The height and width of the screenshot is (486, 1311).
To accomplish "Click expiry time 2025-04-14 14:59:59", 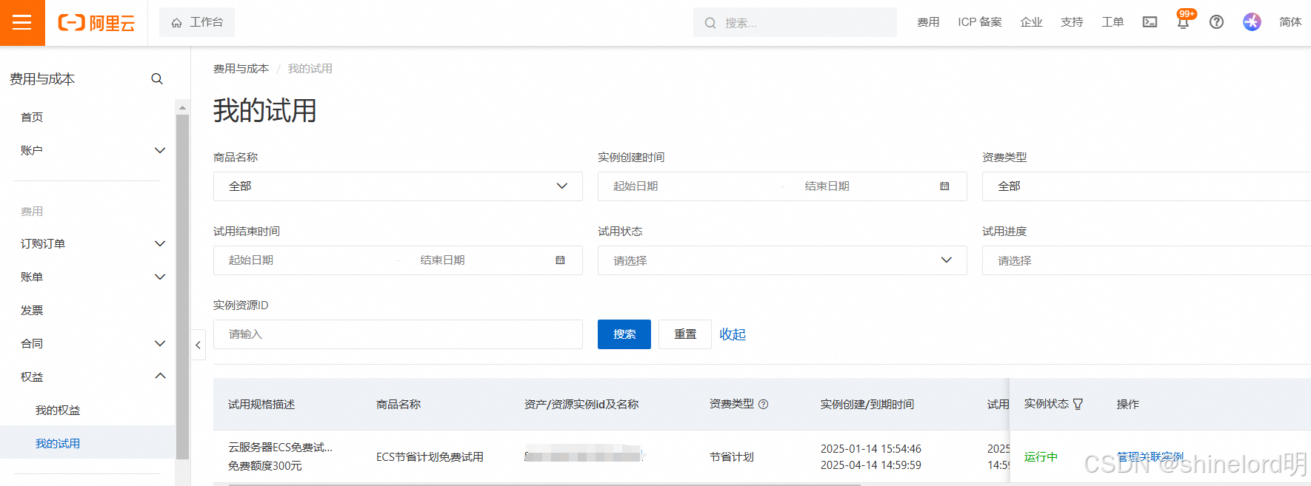I will click(871, 465).
